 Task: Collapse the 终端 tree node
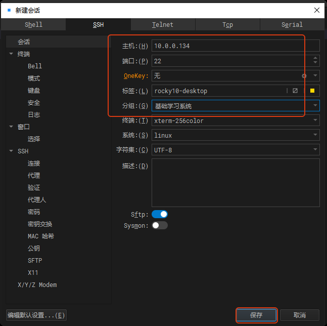pyautogui.click(x=11, y=54)
